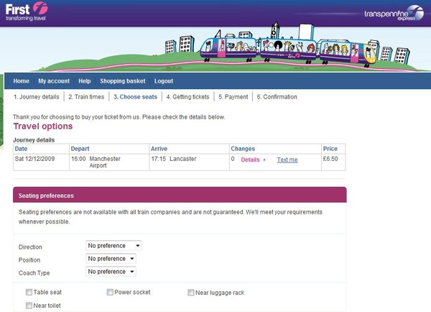
Task: Click the Position field label
Action: point(29,260)
